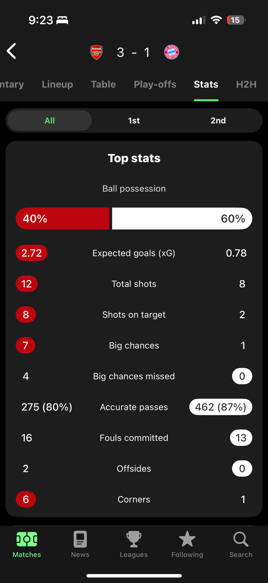268x583 pixels.
Task: Switch to the Lineup tab
Action: [x=57, y=84]
